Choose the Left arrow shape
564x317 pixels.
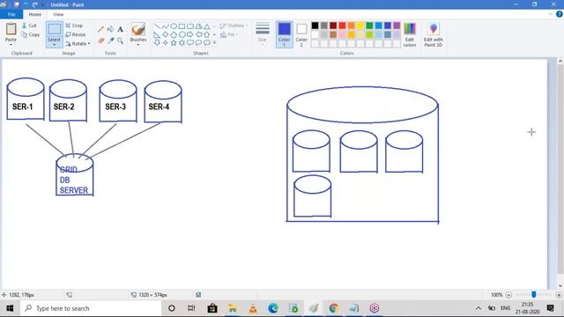[198, 34]
